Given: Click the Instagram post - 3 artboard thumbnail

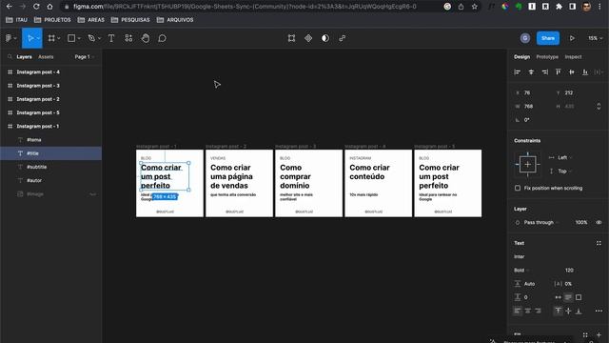Looking at the screenshot, I should click(308, 183).
